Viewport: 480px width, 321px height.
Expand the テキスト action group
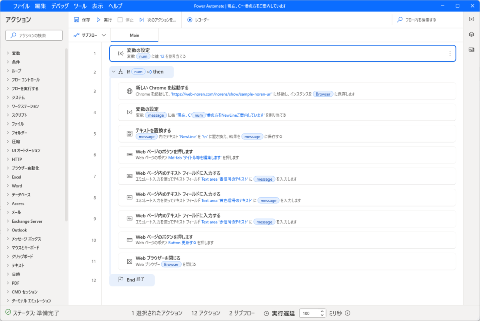(x=8, y=265)
